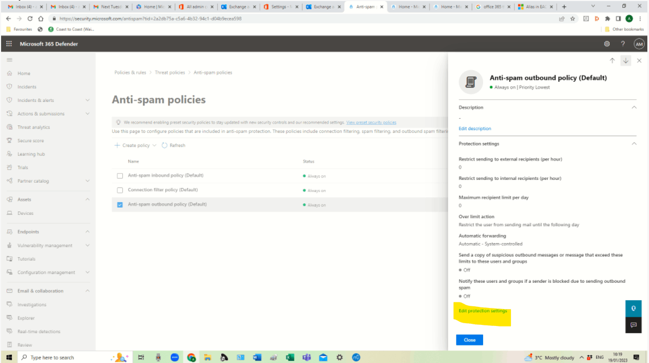The image size is (649, 363).
Task: Open Windows Start menu
Action: 9,357
